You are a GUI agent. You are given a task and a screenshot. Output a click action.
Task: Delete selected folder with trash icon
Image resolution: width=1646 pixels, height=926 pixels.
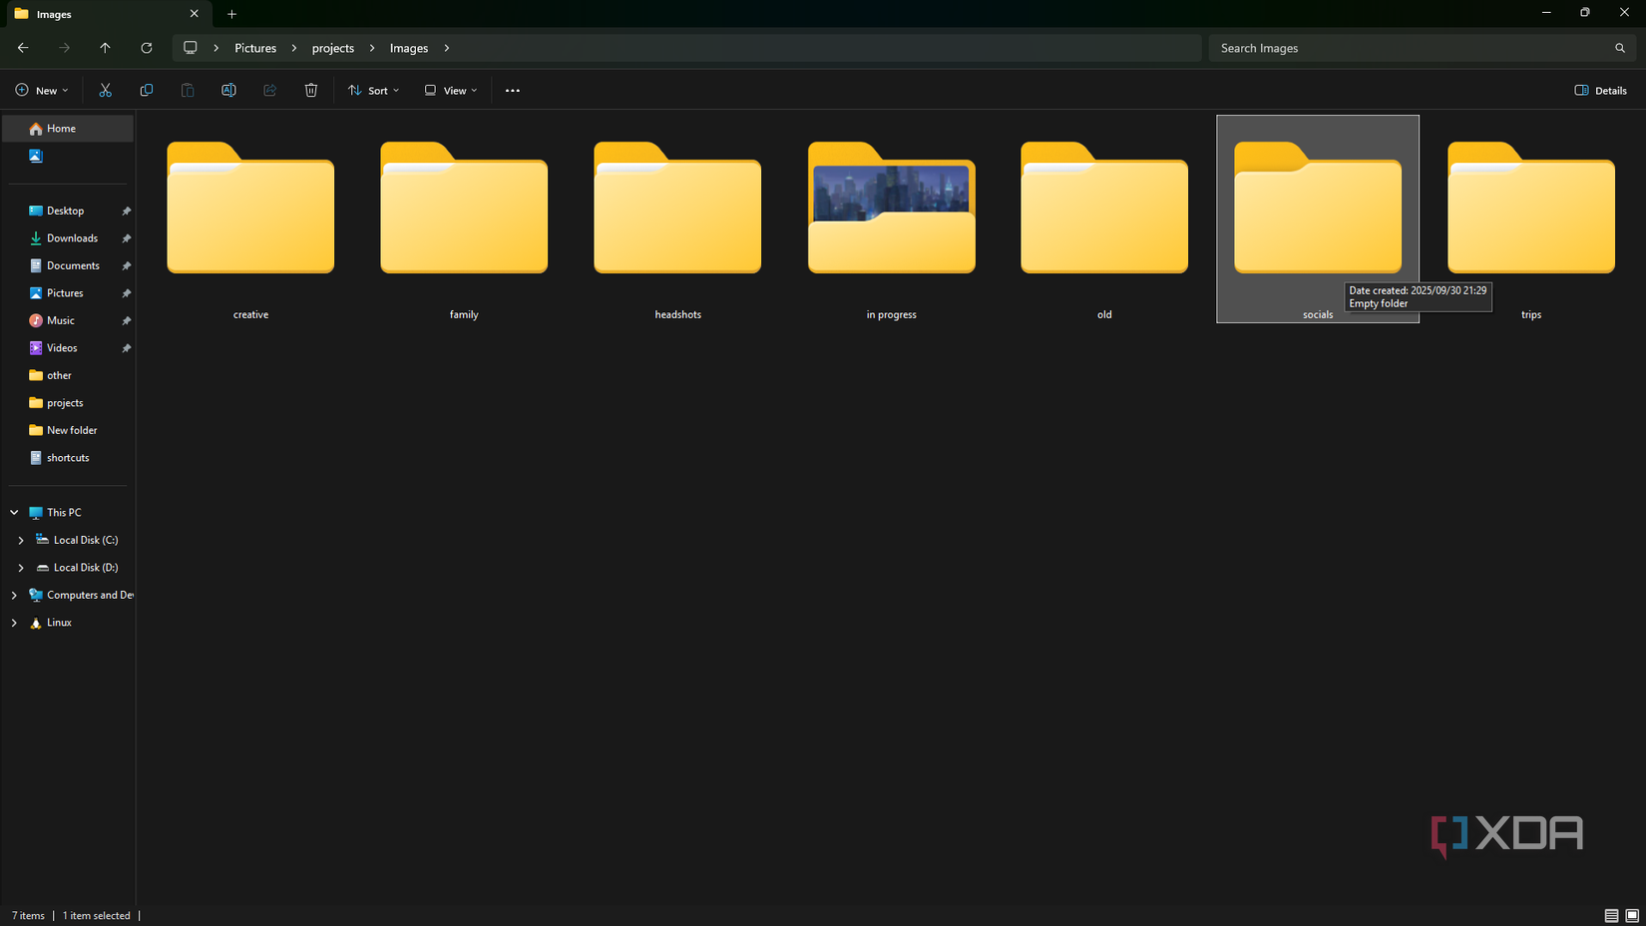tap(311, 90)
